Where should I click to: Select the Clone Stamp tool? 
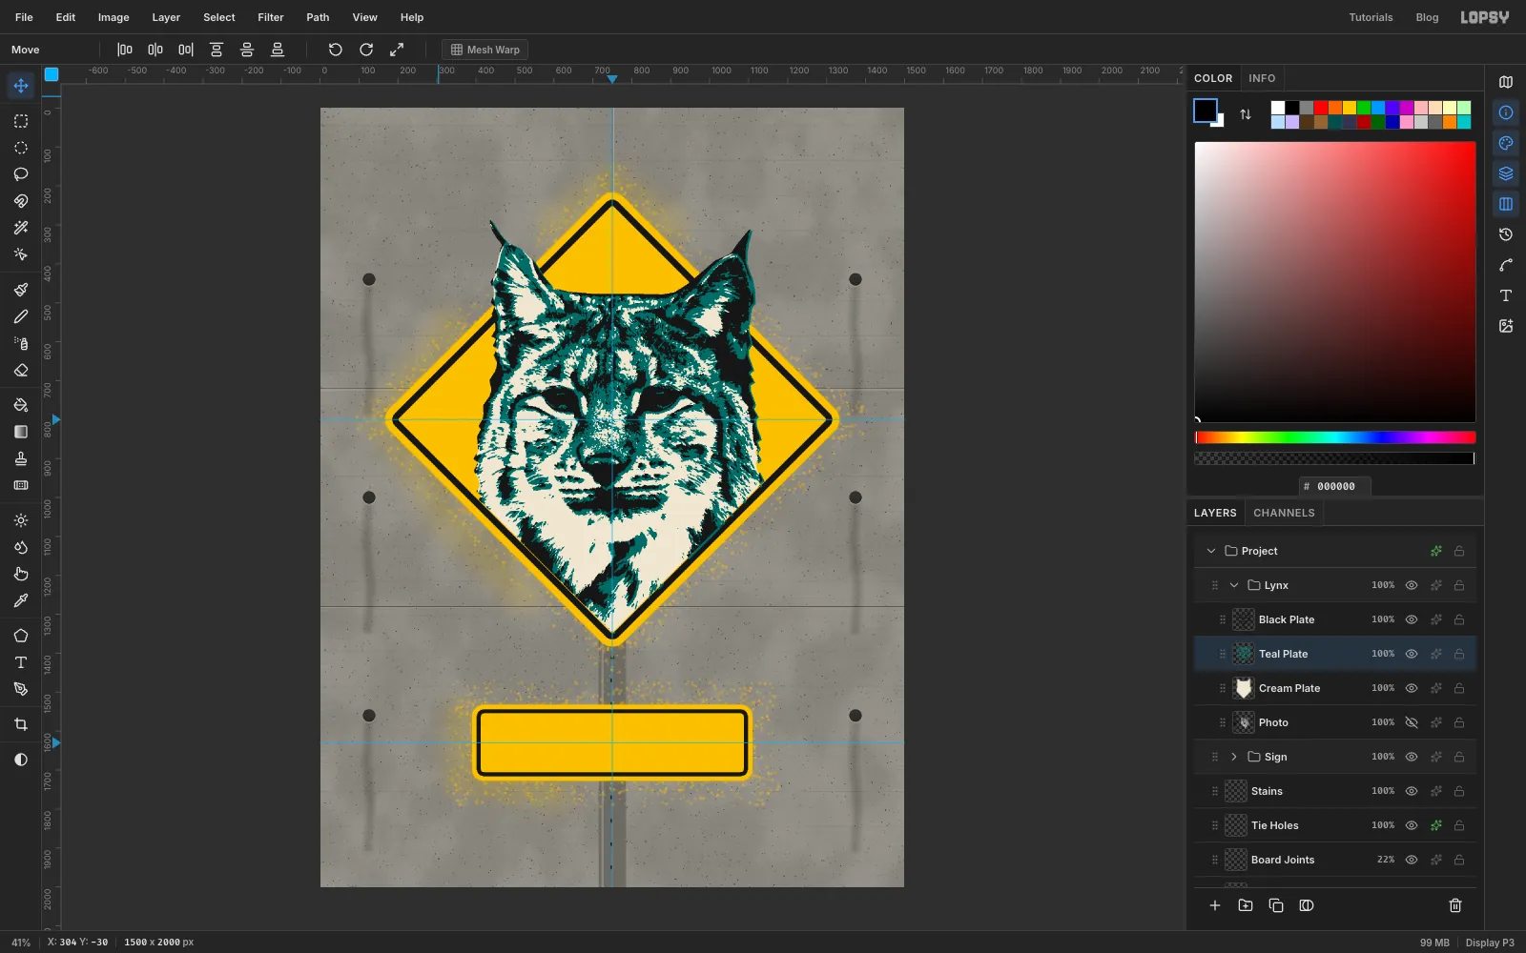coord(21,458)
